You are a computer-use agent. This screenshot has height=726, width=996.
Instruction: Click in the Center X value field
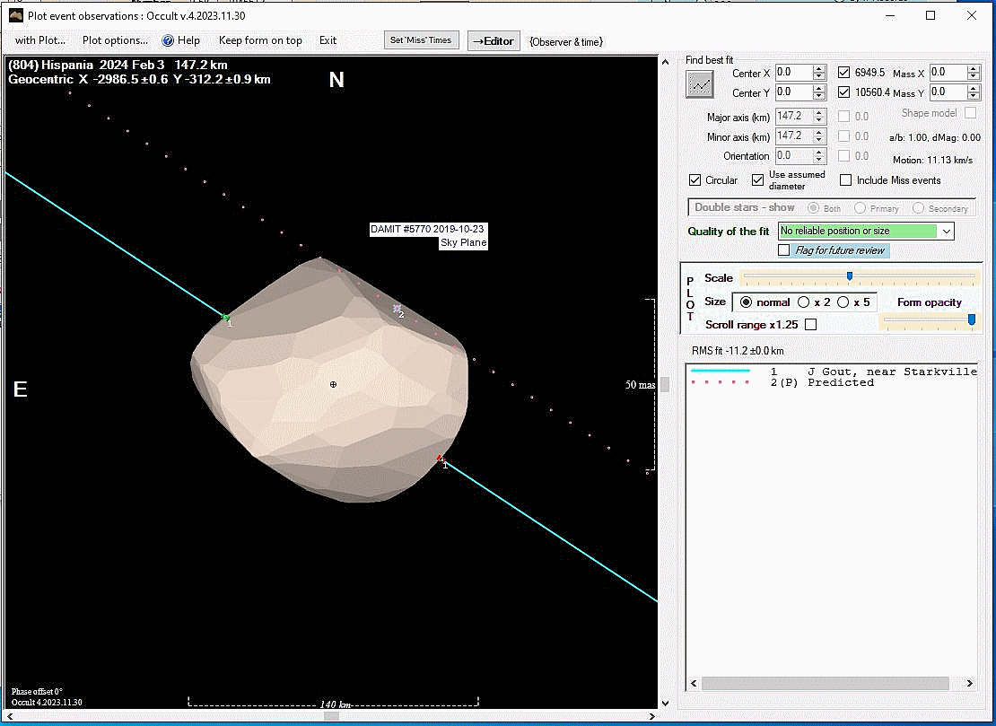(793, 73)
